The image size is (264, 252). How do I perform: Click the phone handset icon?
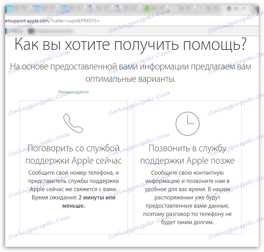click(x=73, y=123)
